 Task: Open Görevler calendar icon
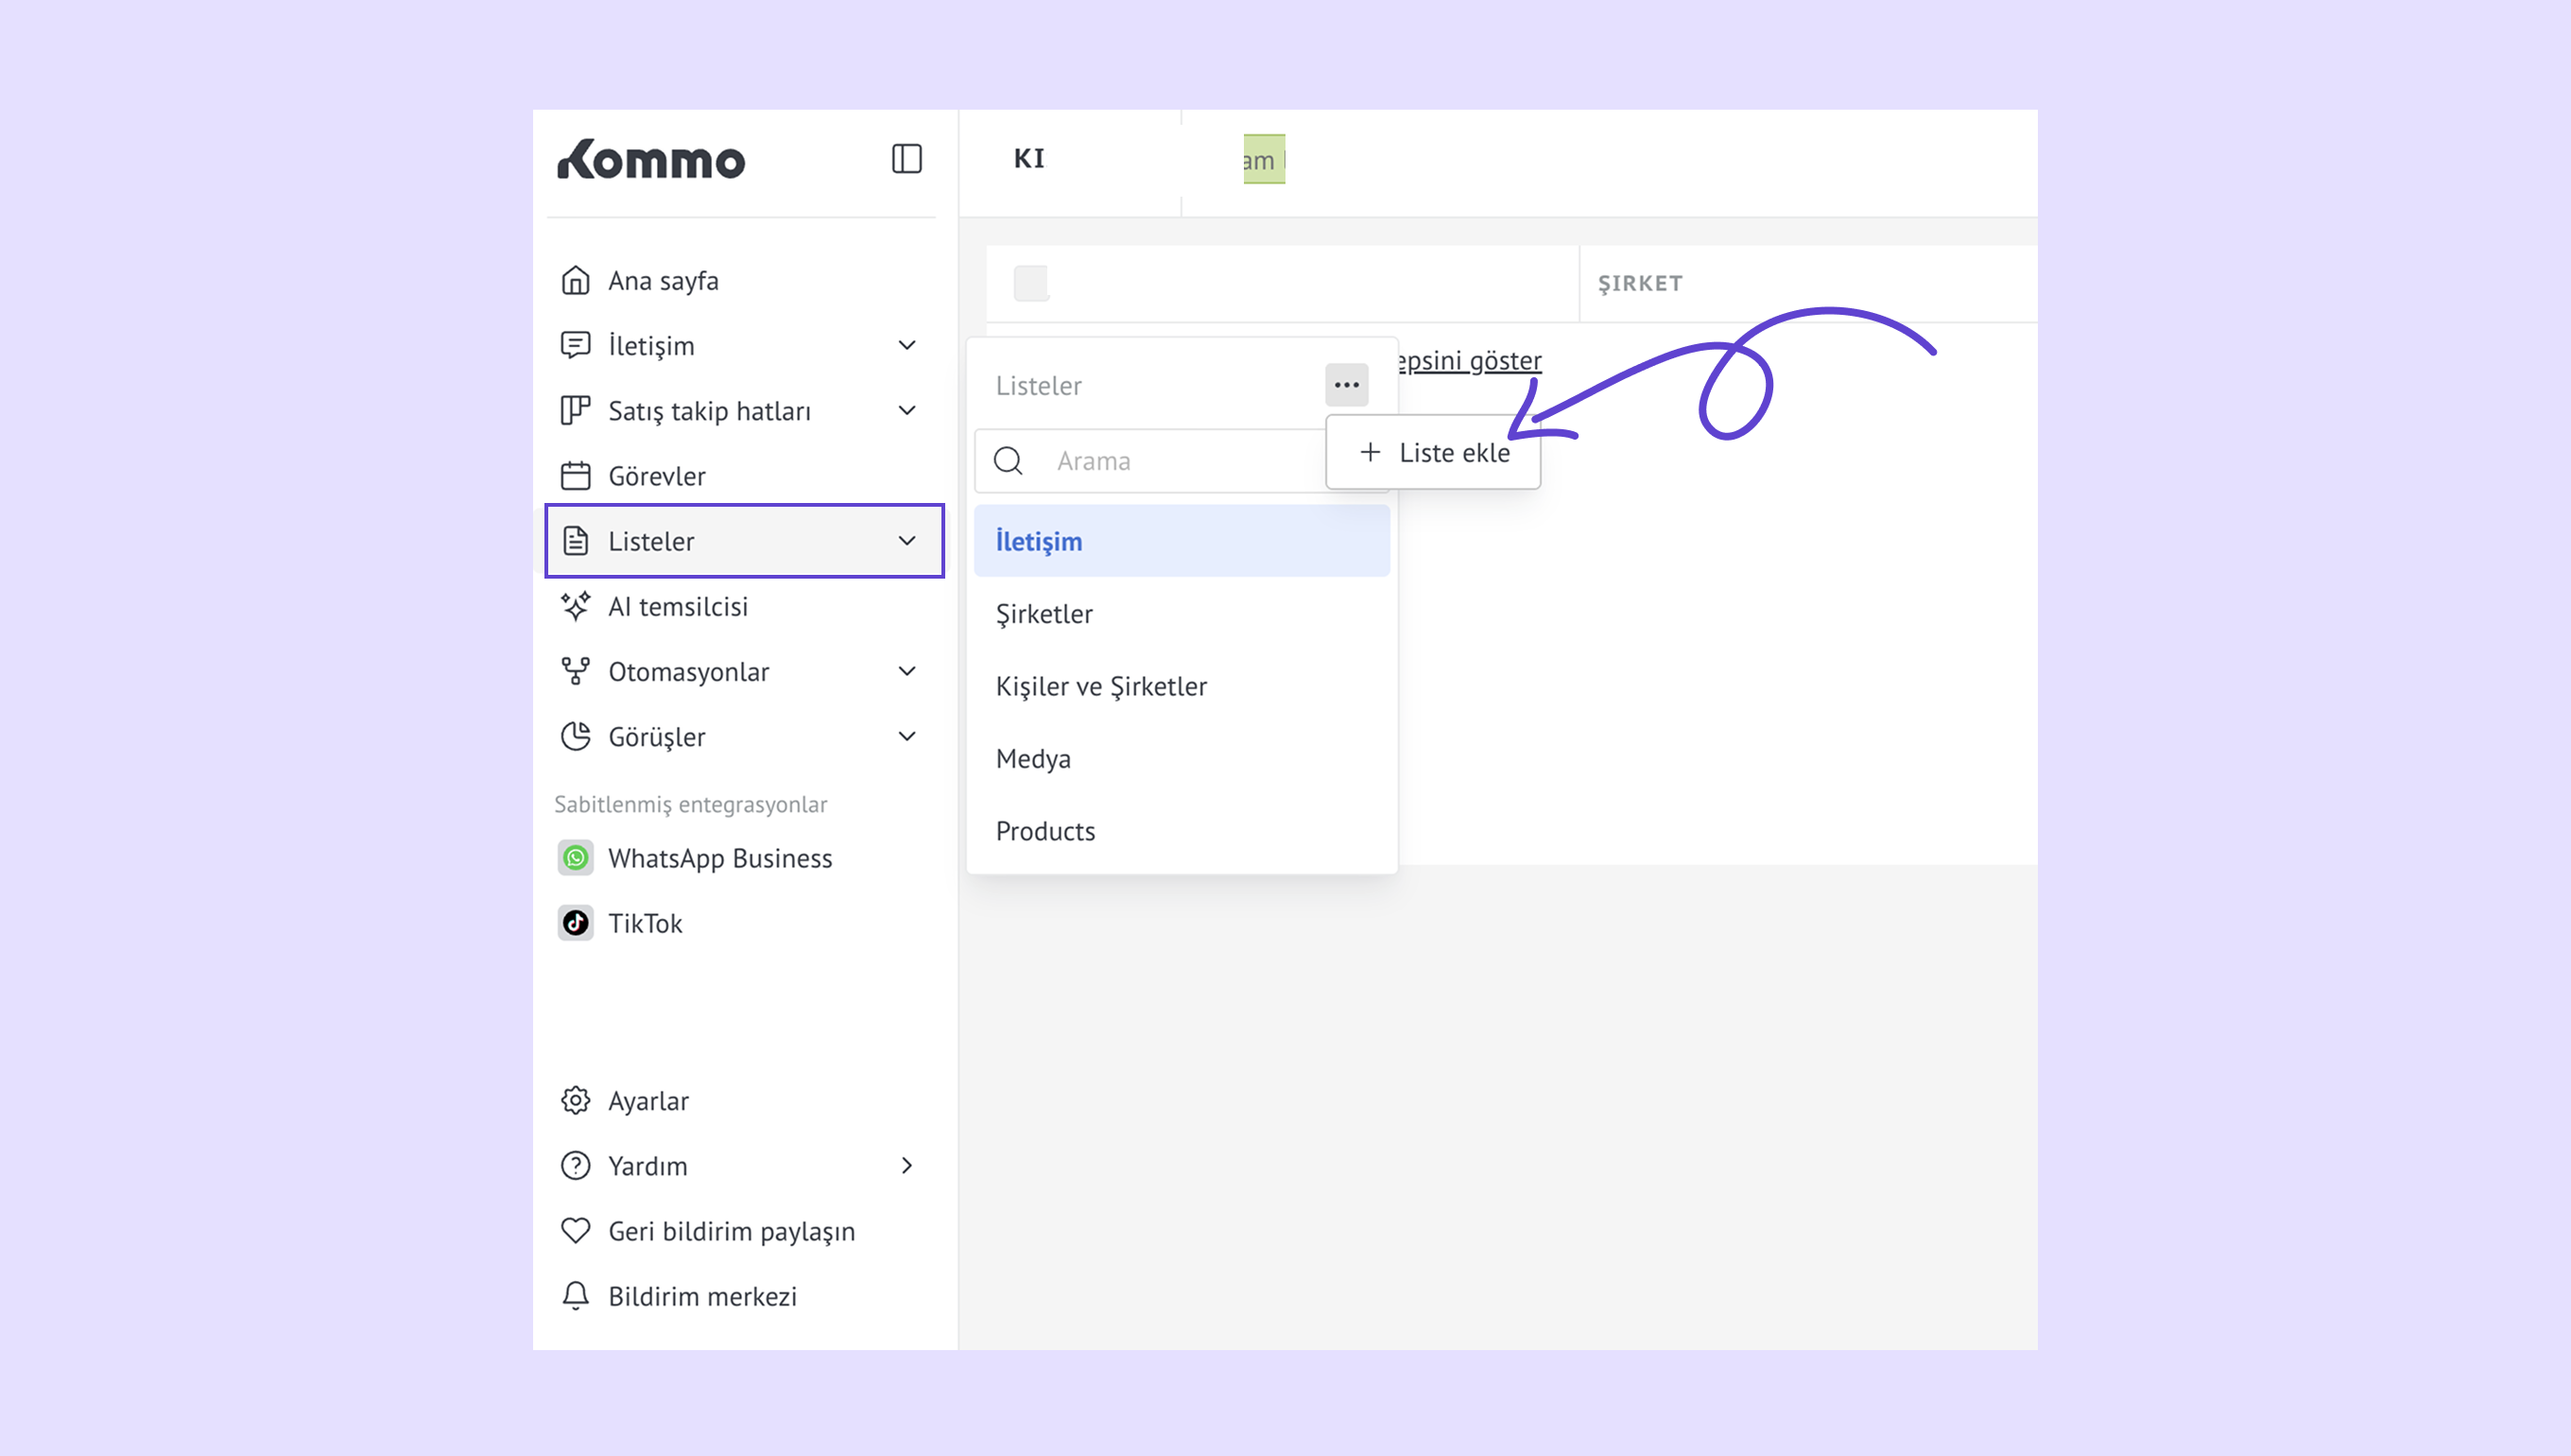(576, 476)
